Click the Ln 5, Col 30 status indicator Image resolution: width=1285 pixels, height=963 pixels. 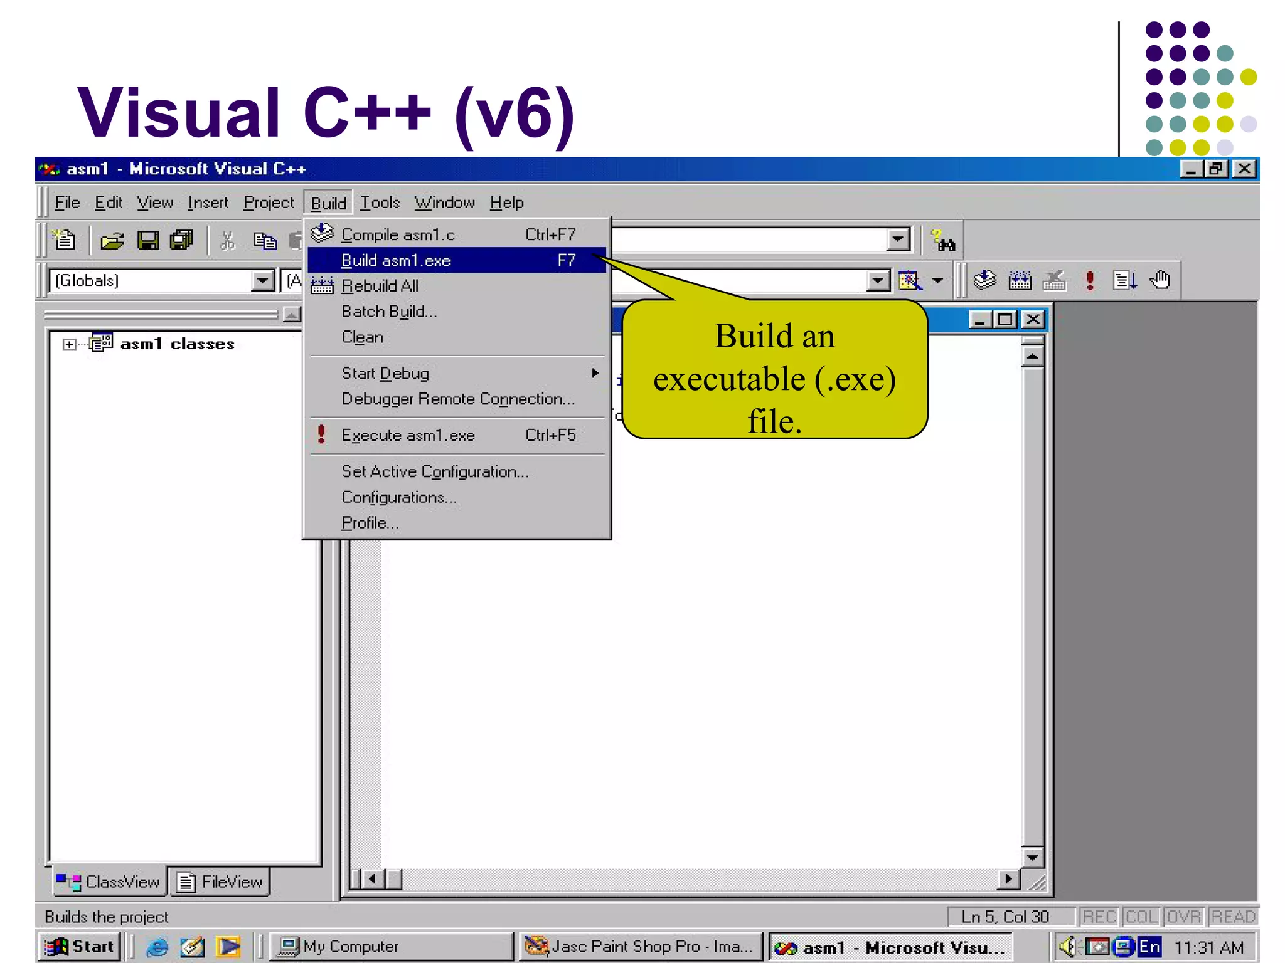tap(1006, 917)
